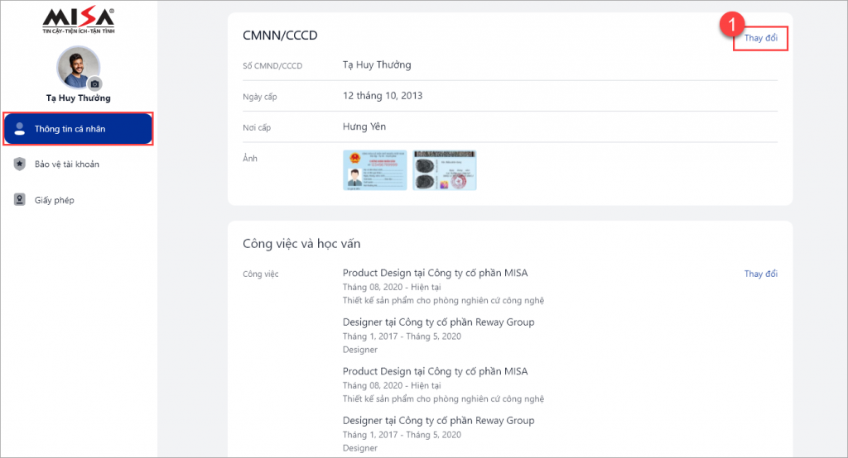The height and width of the screenshot is (458, 848).
Task: Click first Designer tại Reway Group entry
Action: 439,336
